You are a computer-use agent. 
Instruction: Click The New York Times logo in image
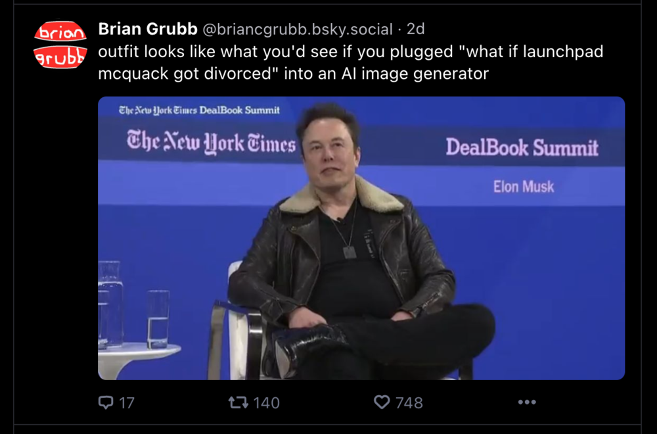[x=211, y=143]
